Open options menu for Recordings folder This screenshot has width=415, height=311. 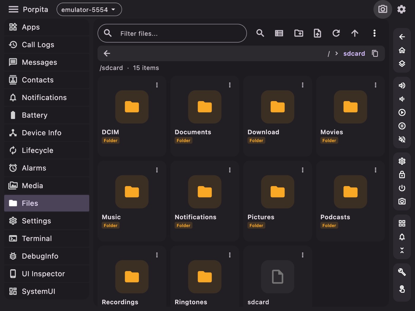pyautogui.click(x=157, y=255)
